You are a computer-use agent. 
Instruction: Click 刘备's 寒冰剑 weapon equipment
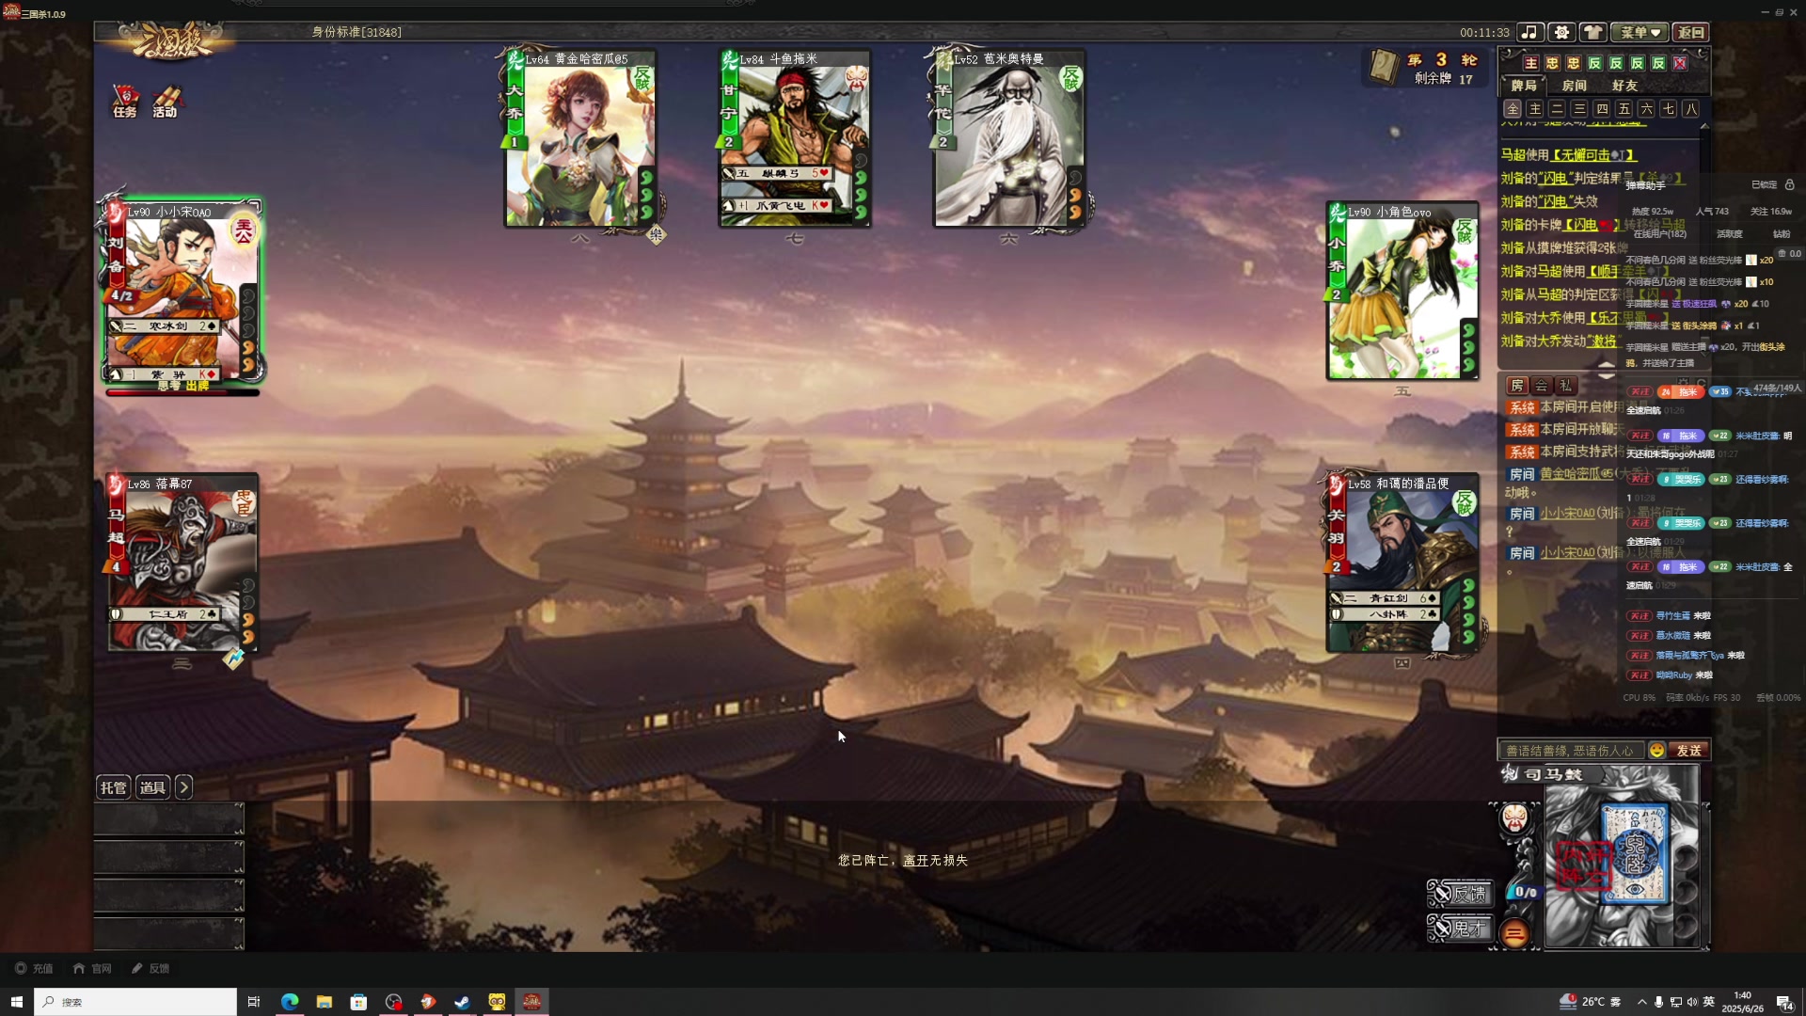pyautogui.click(x=166, y=325)
